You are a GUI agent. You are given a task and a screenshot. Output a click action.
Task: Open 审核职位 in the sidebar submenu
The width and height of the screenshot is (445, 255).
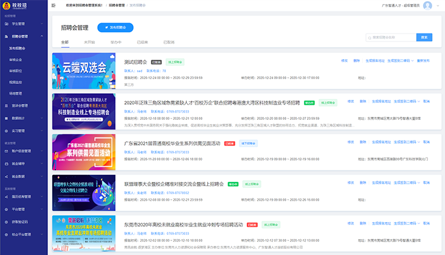pos(16,71)
